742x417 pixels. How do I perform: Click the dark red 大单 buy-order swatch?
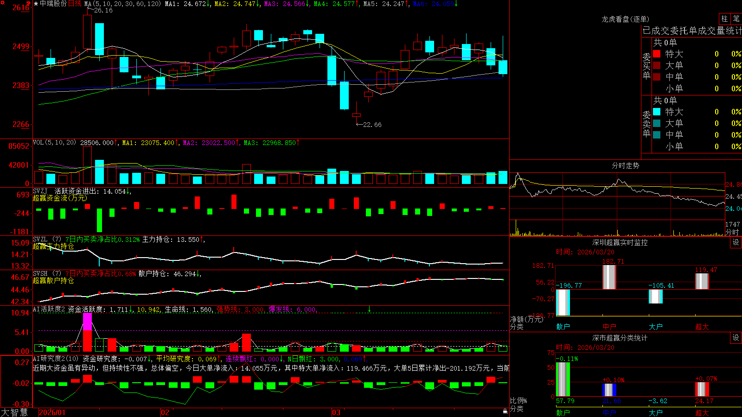(657, 65)
